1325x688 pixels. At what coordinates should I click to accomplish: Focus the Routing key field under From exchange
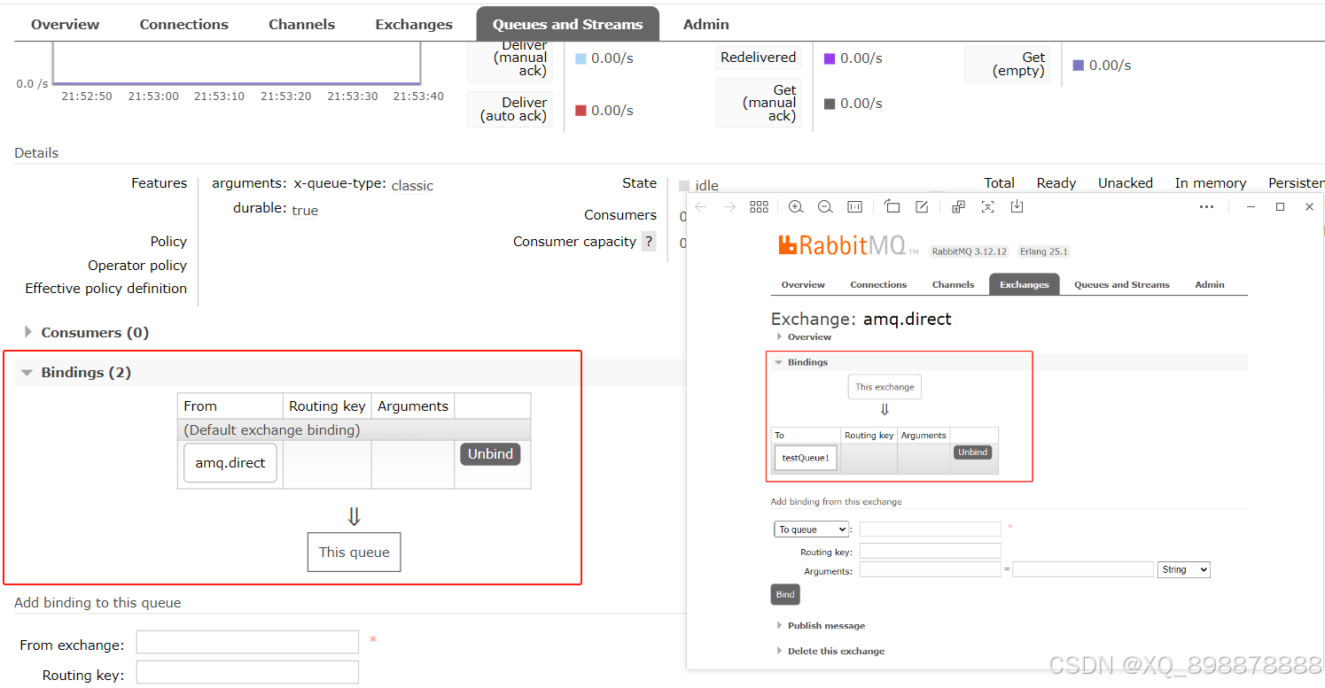[247, 672]
